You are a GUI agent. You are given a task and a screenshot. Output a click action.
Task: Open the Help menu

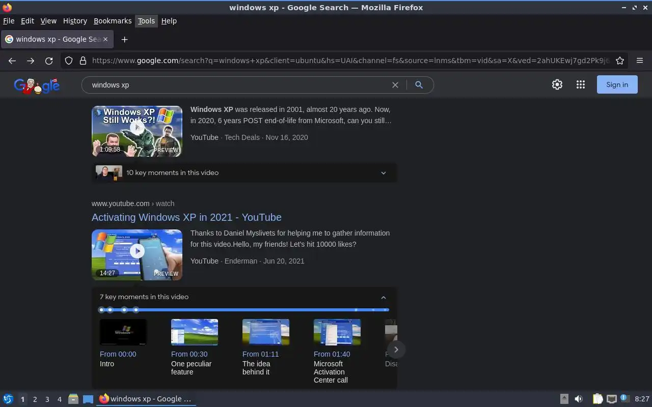coord(169,21)
